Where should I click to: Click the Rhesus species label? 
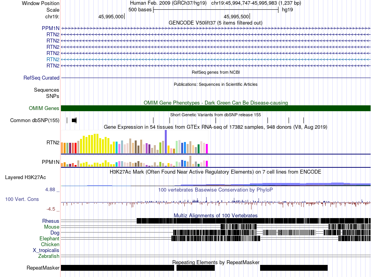pyautogui.click(x=51, y=221)
